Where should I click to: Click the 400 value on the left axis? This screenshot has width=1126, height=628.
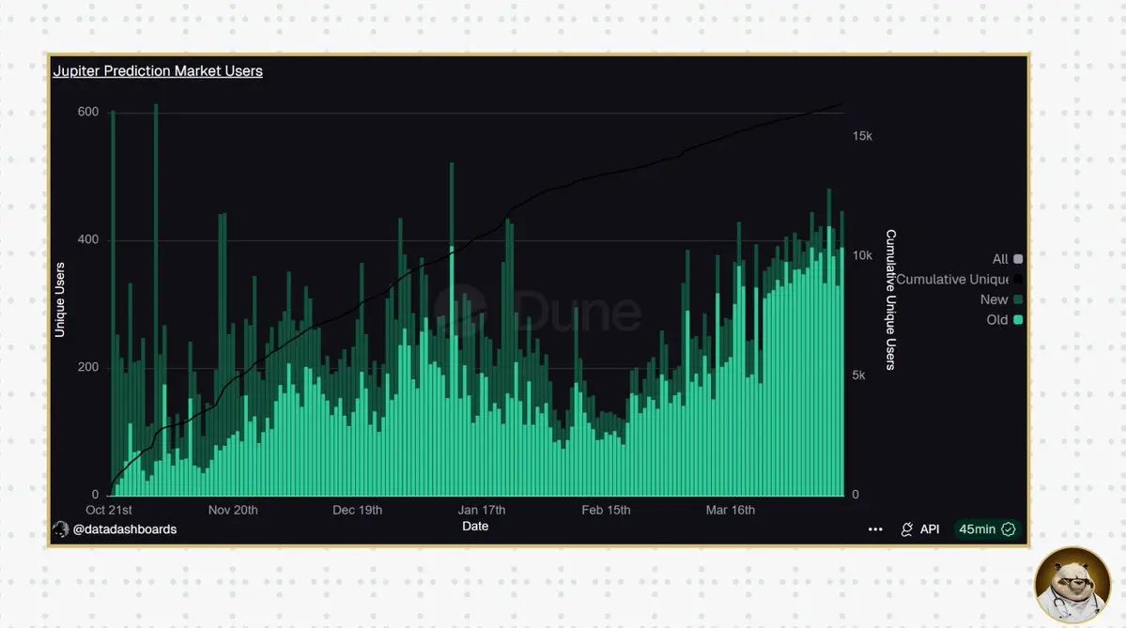pos(88,239)
